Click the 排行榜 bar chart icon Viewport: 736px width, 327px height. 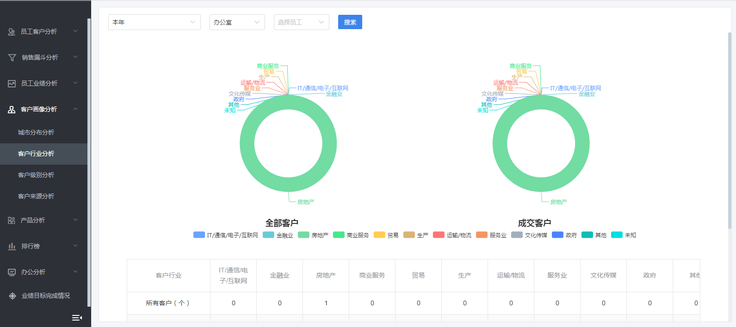click(12, 247)
